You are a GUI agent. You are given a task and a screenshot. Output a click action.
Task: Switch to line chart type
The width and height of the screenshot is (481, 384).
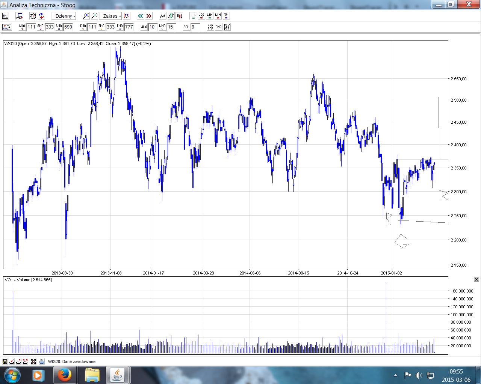coord(163,16)
